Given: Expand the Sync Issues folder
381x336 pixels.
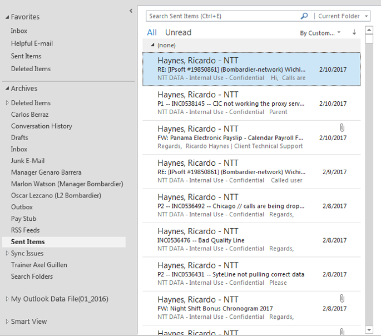Looking at the screenshot, I should coord(7,253).
